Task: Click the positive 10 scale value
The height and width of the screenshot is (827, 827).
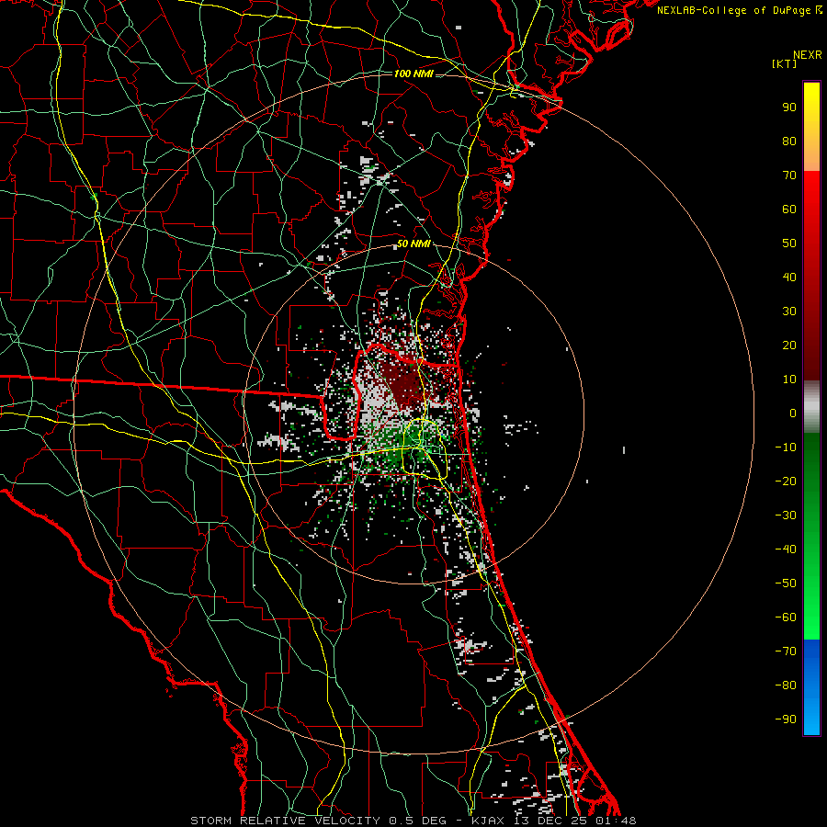Action: 789,380
